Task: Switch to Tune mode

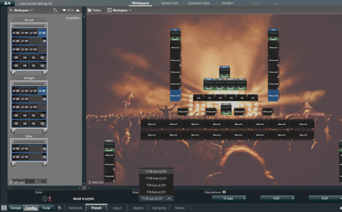Action: tap(46, 208)
